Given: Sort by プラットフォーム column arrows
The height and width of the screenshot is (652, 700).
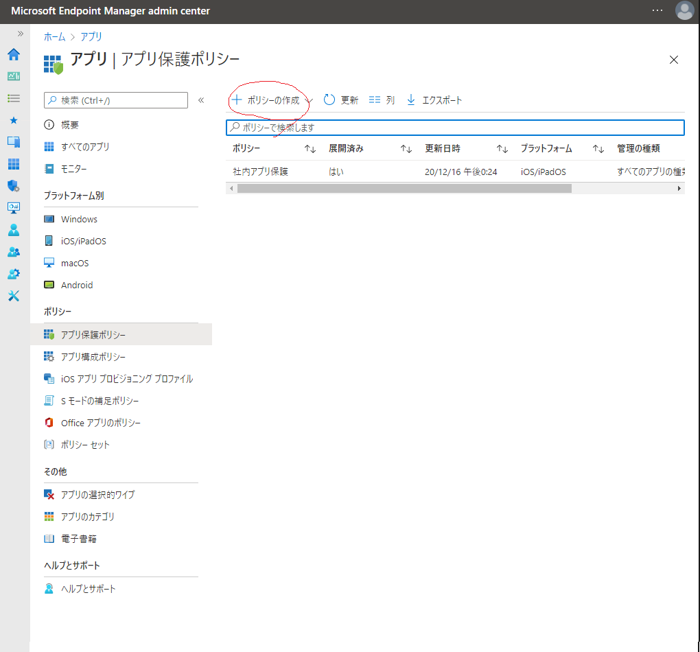Looking at the screenshot, I should pyautogui.click(x=598, y=149).
